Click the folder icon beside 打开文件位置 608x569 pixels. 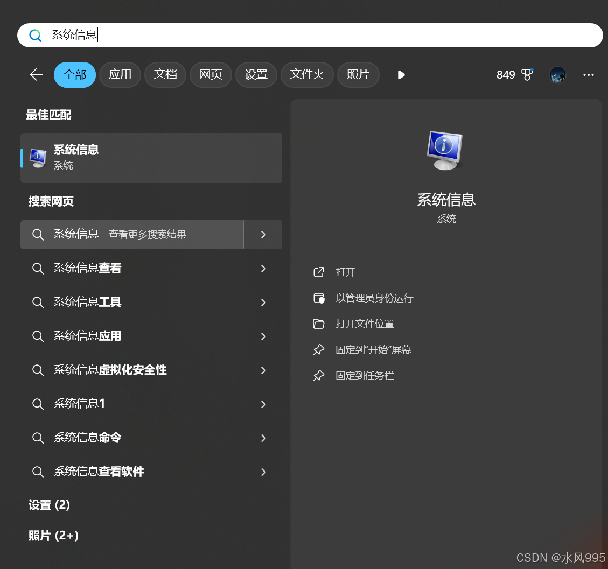(x=318, y=324)
